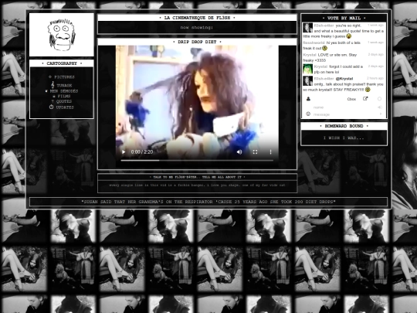The image size is (417, 313).
Task: Focus the chatbox message field
Action: click(345, 114)
